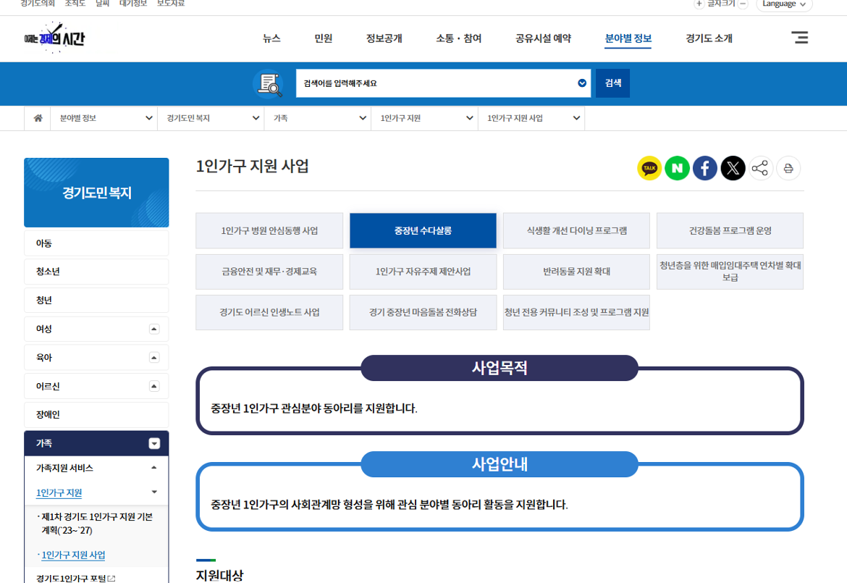Switch to the 반려동물 지원 확대 tab
The image size is (847, 583).
point(576,272)
